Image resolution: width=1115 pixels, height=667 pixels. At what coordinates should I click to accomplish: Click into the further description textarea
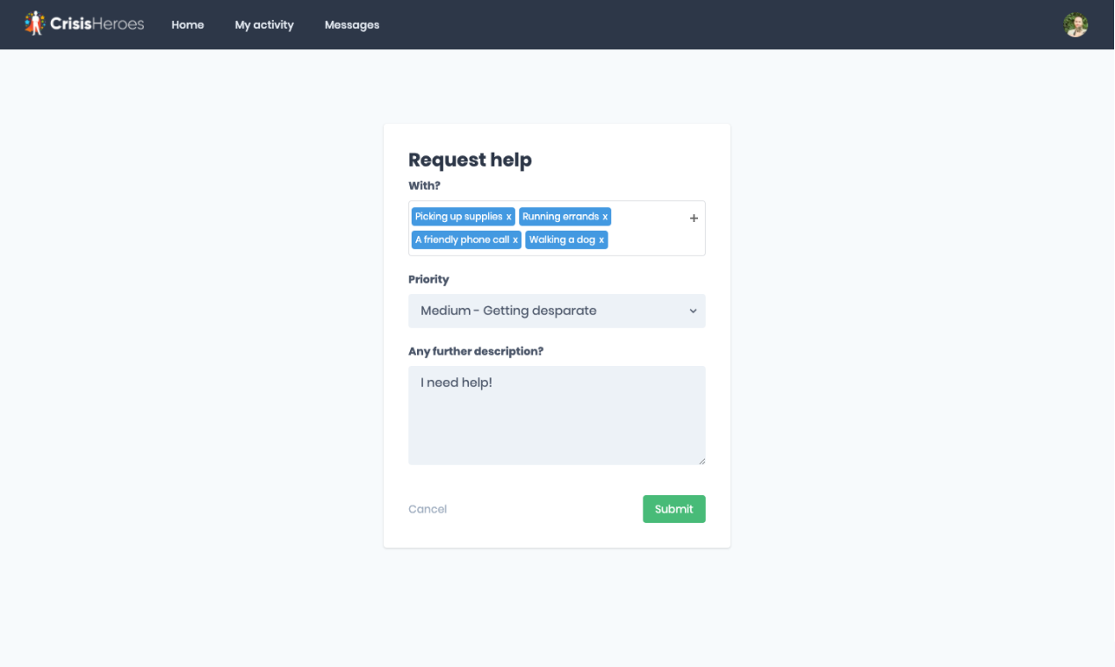coord(557,415)
